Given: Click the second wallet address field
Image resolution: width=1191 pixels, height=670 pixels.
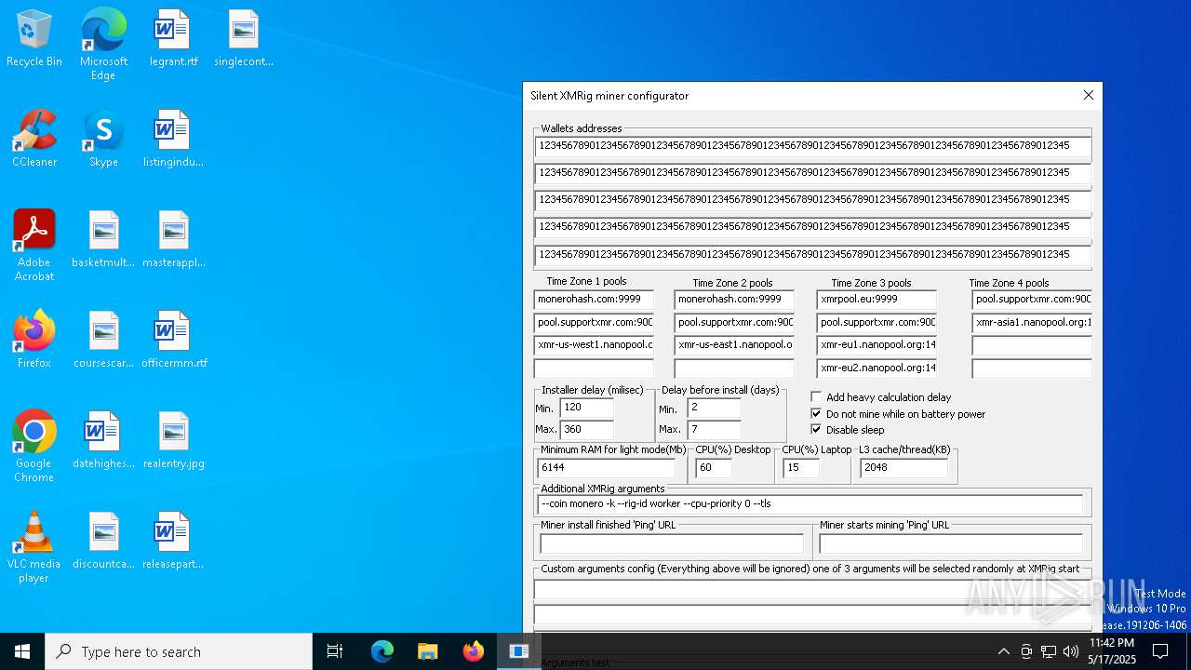Looking at the screenshot, I should (812, 173).
